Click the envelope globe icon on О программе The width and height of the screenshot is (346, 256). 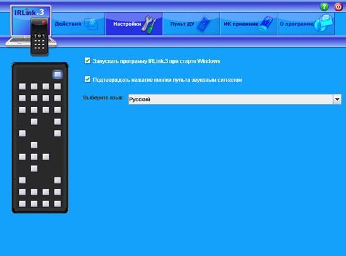[324, 24]
